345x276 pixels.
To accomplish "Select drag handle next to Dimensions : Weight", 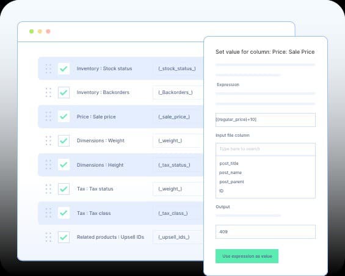I will tap(48, 140).
